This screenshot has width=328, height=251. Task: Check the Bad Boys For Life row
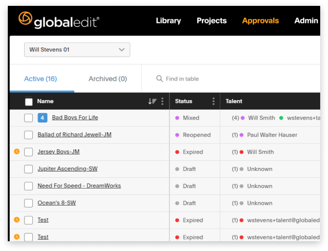[x=28, y=118]
